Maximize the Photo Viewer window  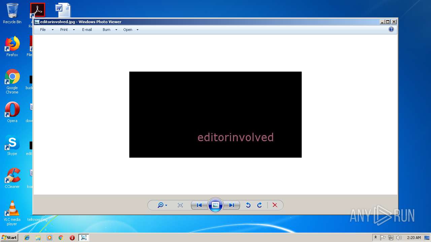[388, 22]
